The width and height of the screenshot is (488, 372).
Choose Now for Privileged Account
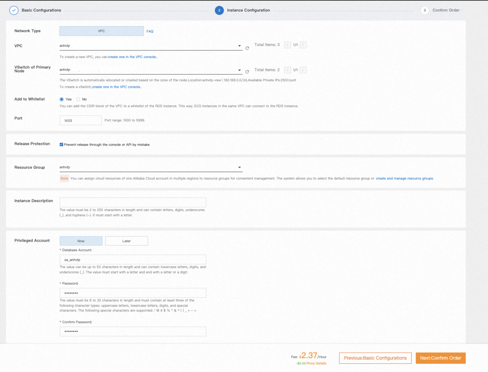[81, 241]
